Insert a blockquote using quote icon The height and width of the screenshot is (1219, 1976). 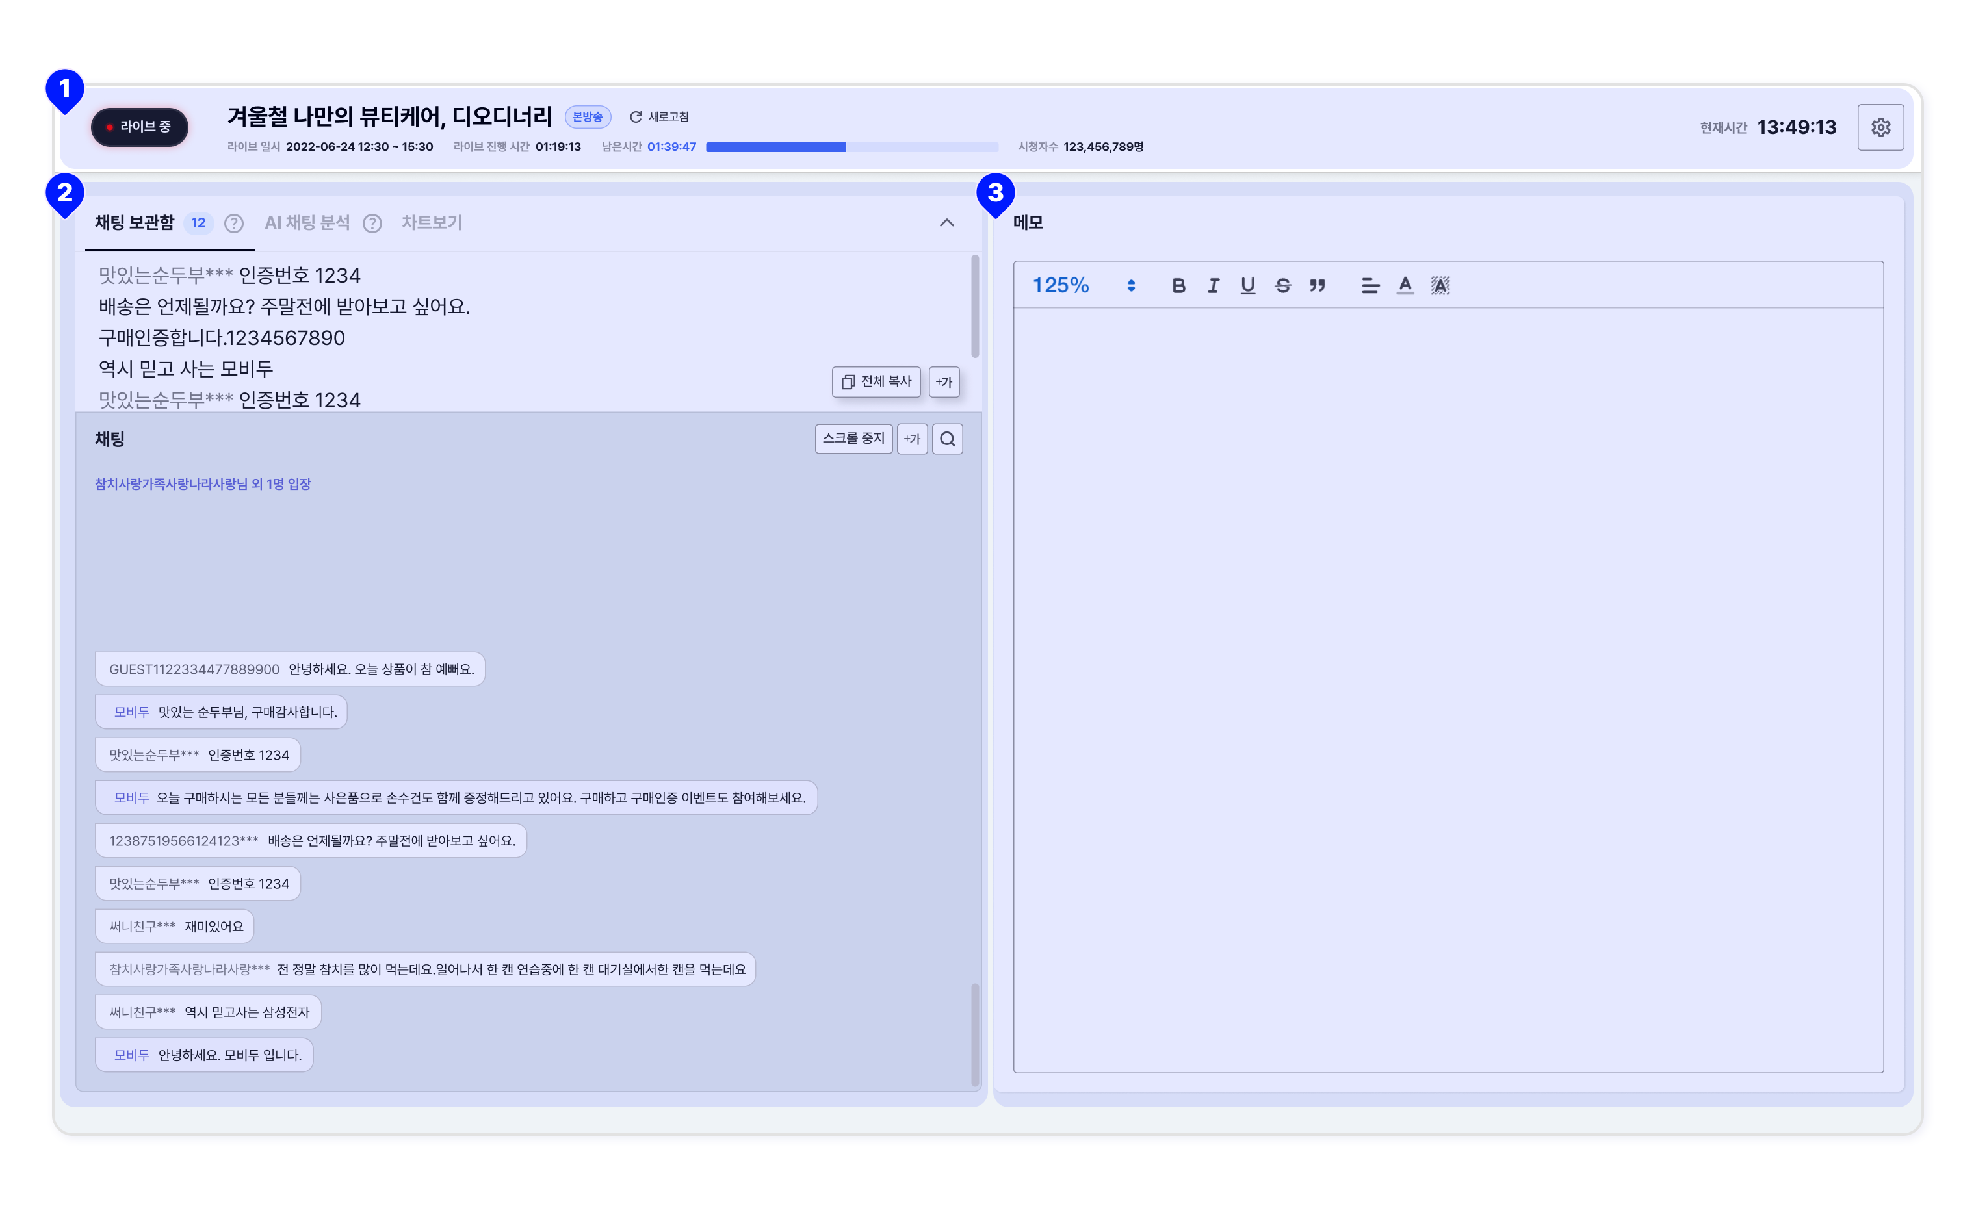(1317, 285)
